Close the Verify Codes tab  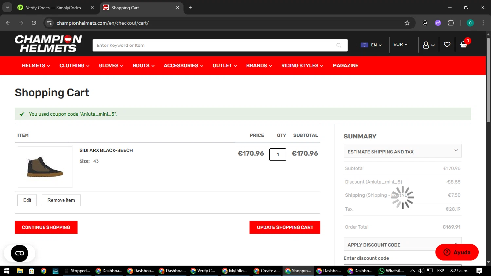click(92, 8)
